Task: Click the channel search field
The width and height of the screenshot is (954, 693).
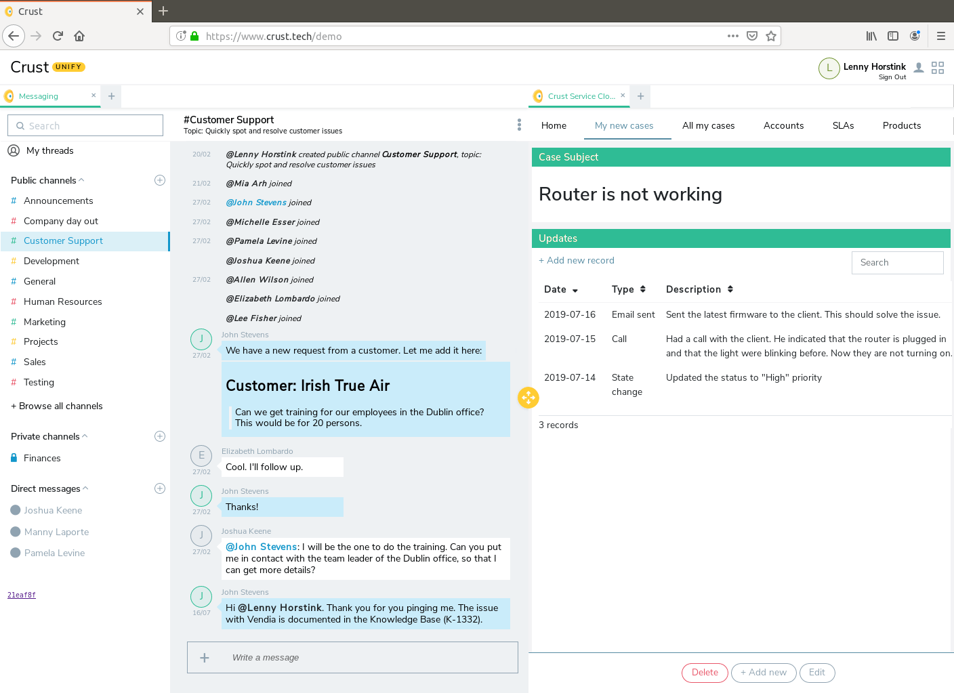Action: coord(85,125)
